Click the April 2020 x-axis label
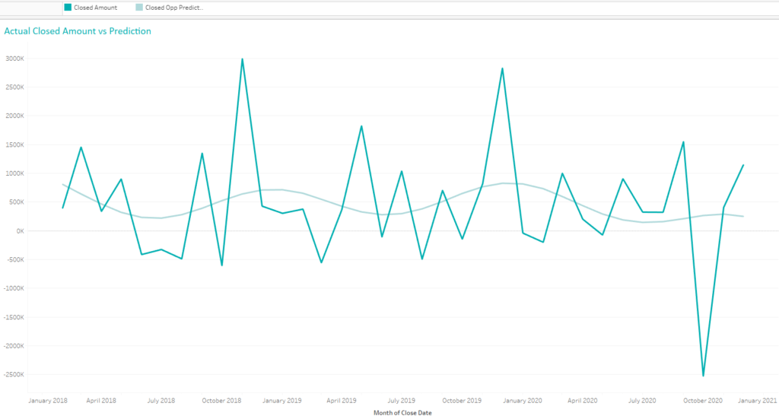This screenshot has height=416, width=779. [x=582, y=401]
